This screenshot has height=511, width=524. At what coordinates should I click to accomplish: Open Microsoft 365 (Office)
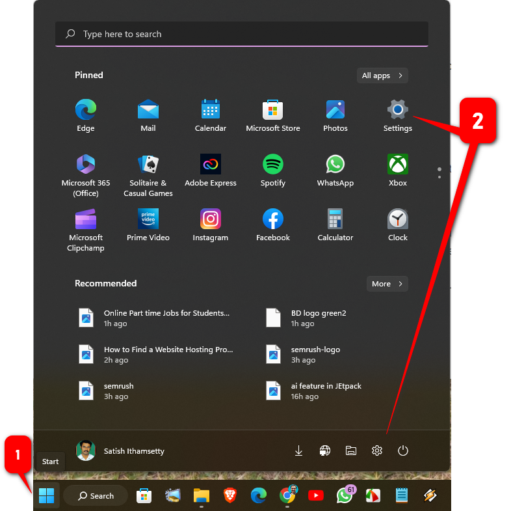pos(86,176)
